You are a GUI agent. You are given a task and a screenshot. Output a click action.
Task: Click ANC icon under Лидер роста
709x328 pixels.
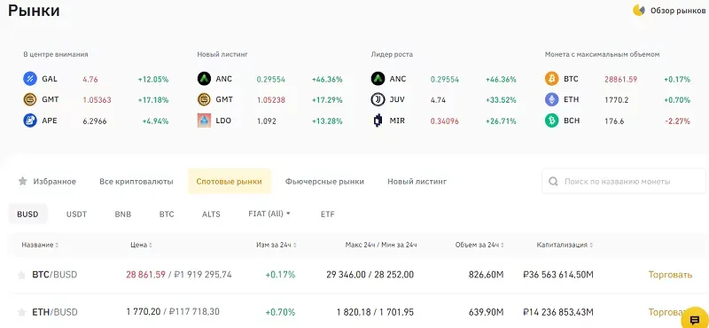378,79
